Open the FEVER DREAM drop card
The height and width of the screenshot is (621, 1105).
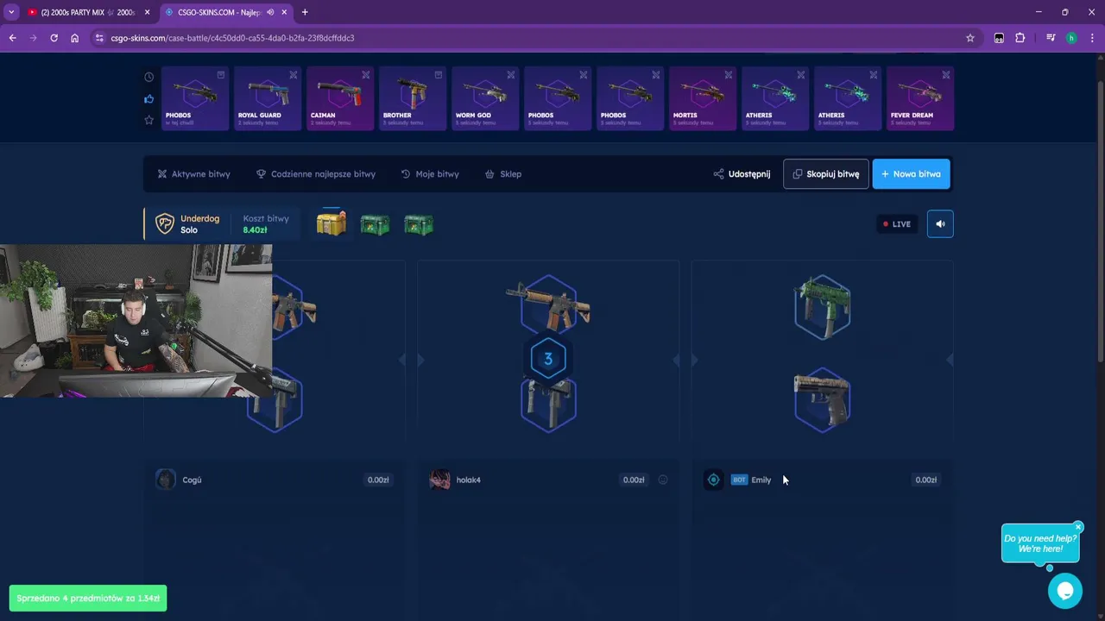pyautogui.click(x=919, y=98)
